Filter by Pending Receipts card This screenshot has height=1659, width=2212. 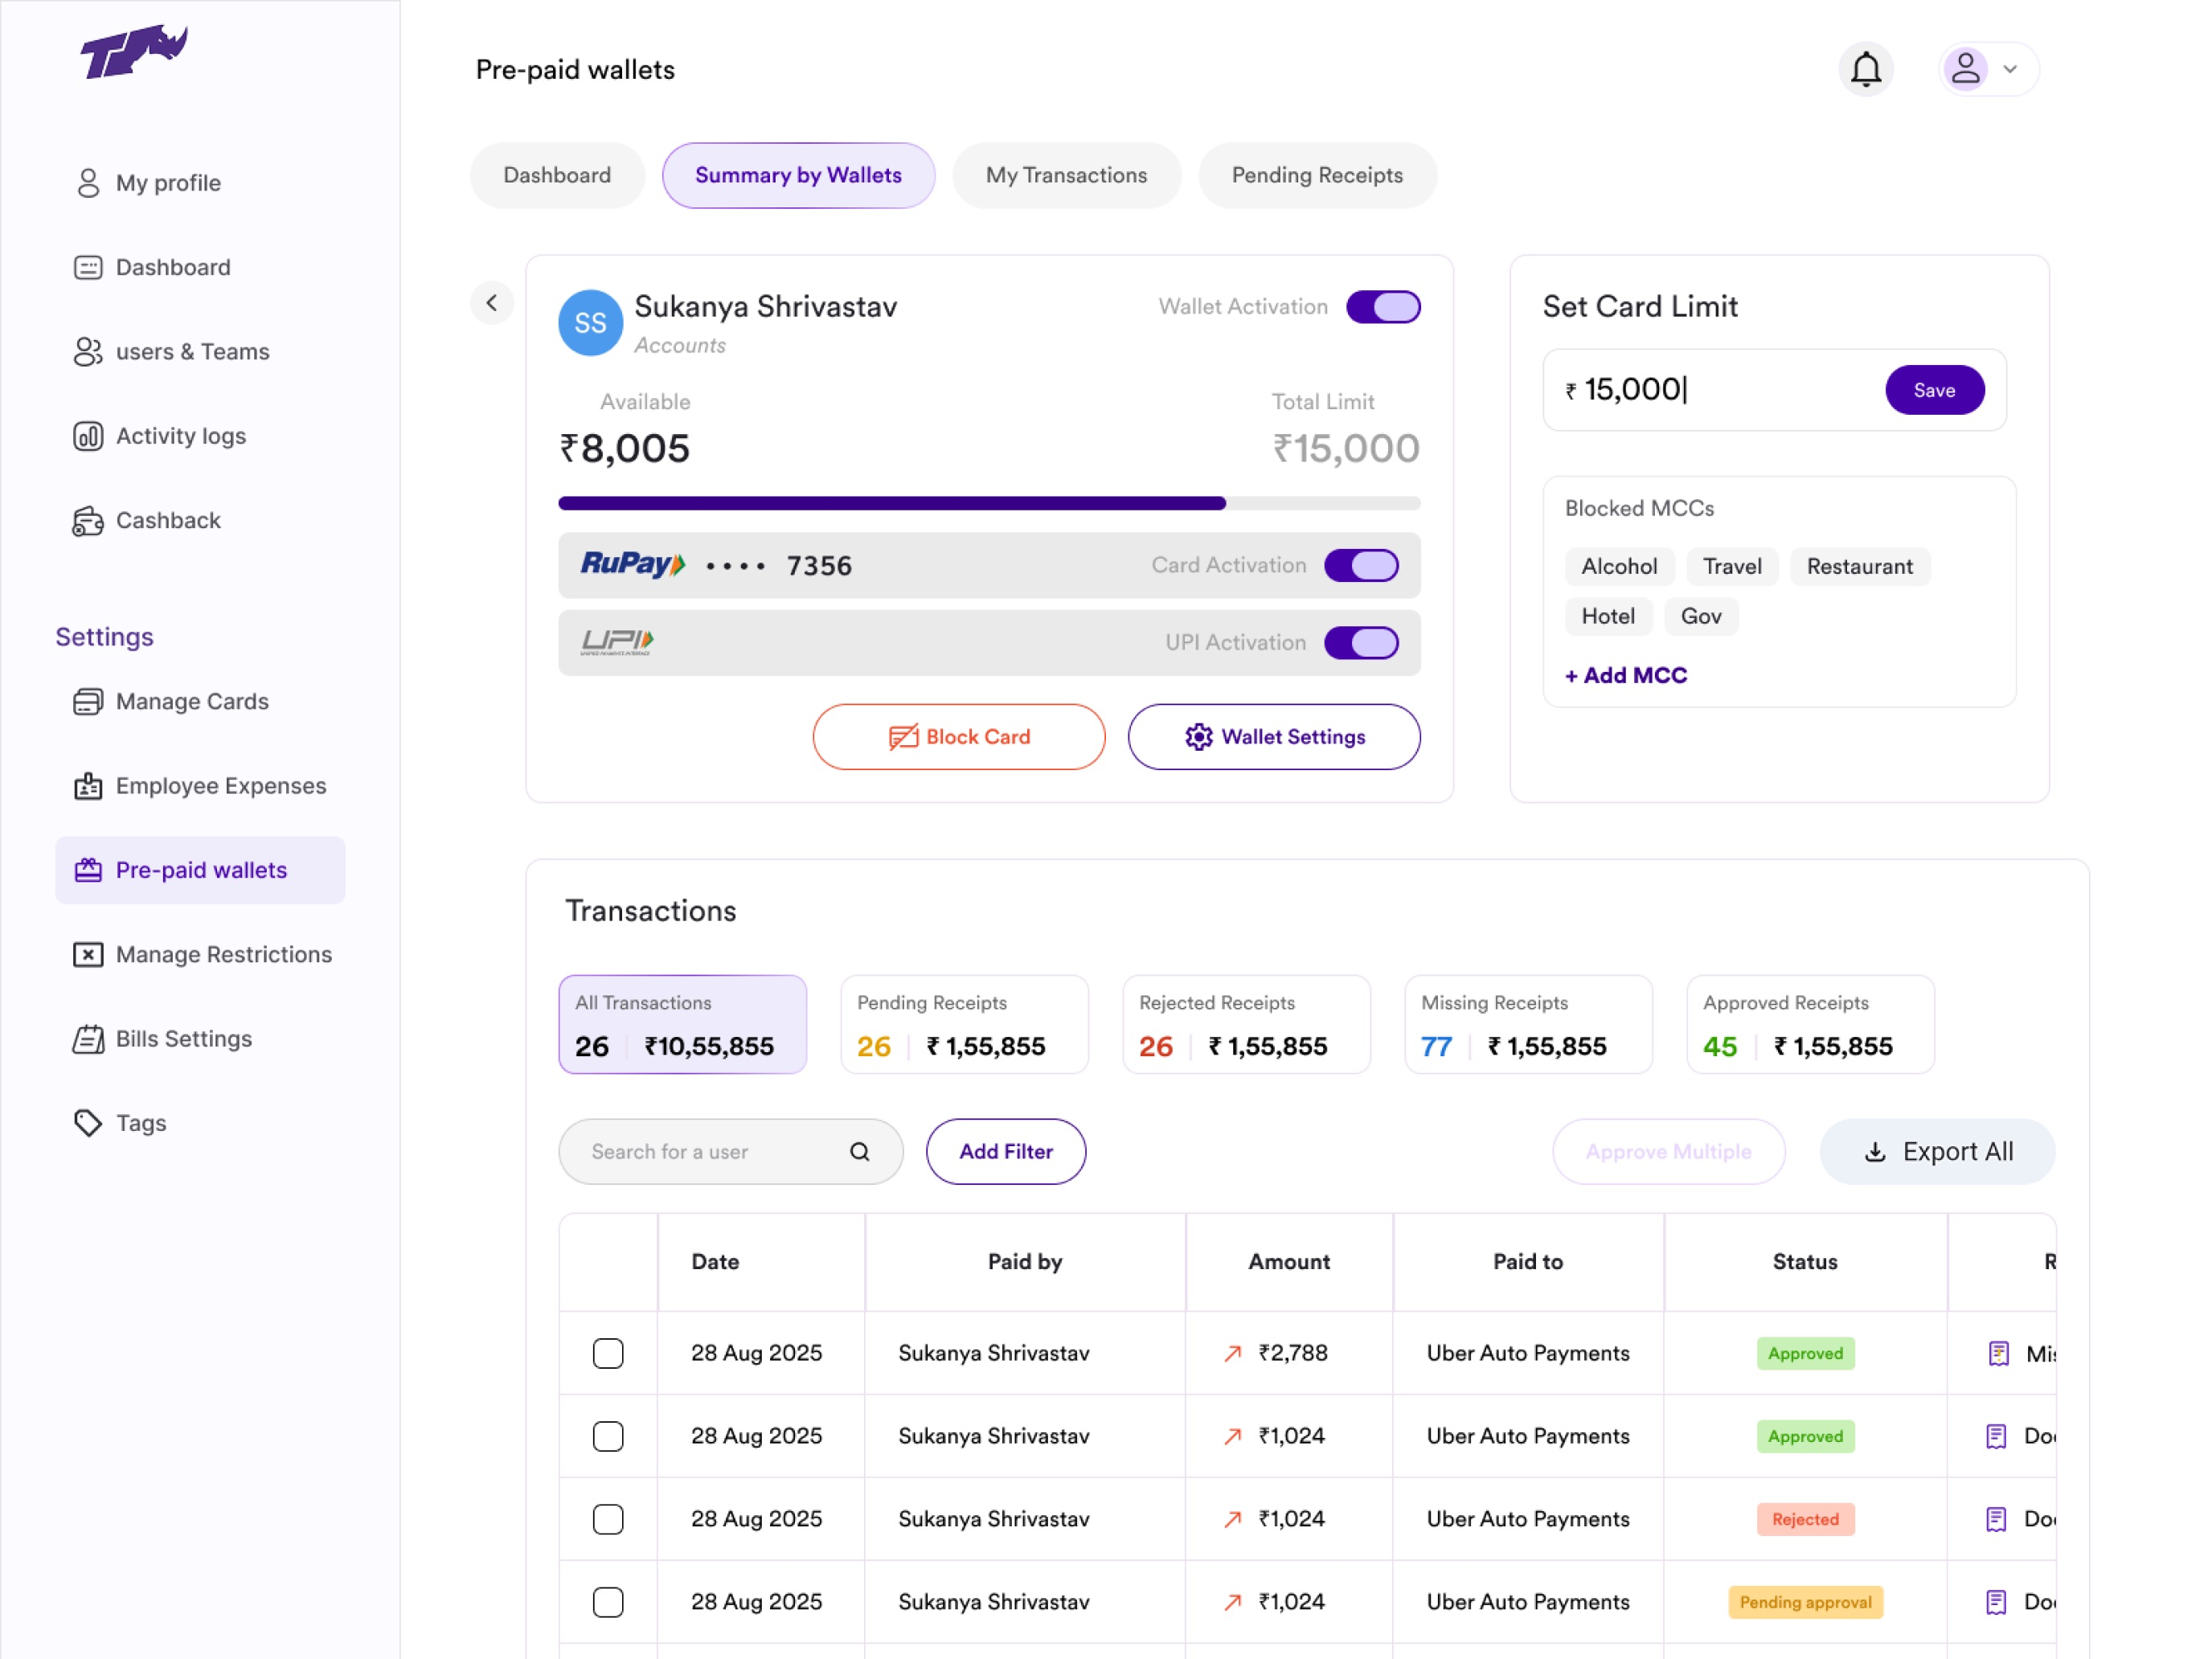(964, 1025)
